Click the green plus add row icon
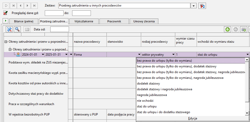Viewport: 250px width, 122px height. [228, 29]
